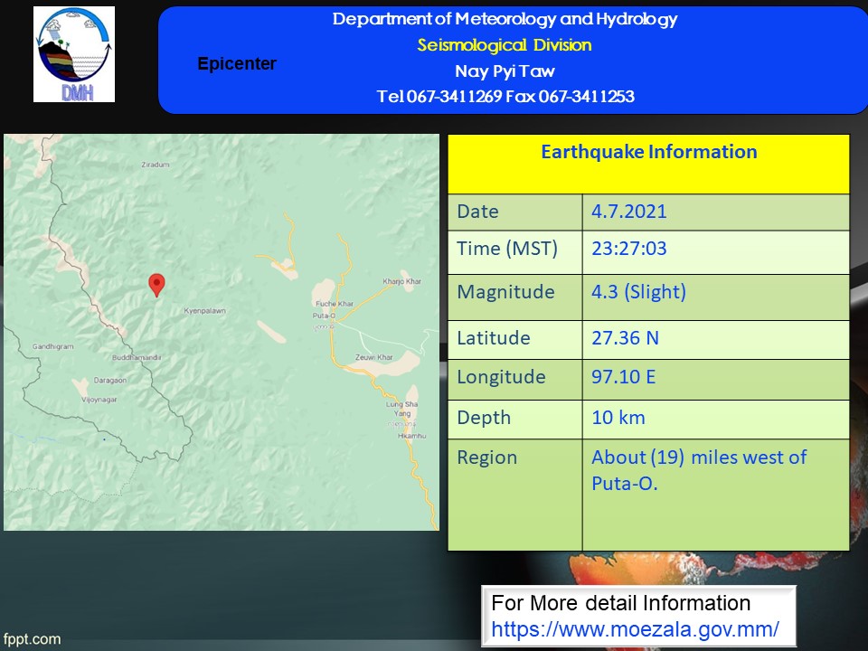This screenshot has width=868, height=651.
Task: Click 'Kharjo Khar' place label on map
Action: click(x=401, y=281)
